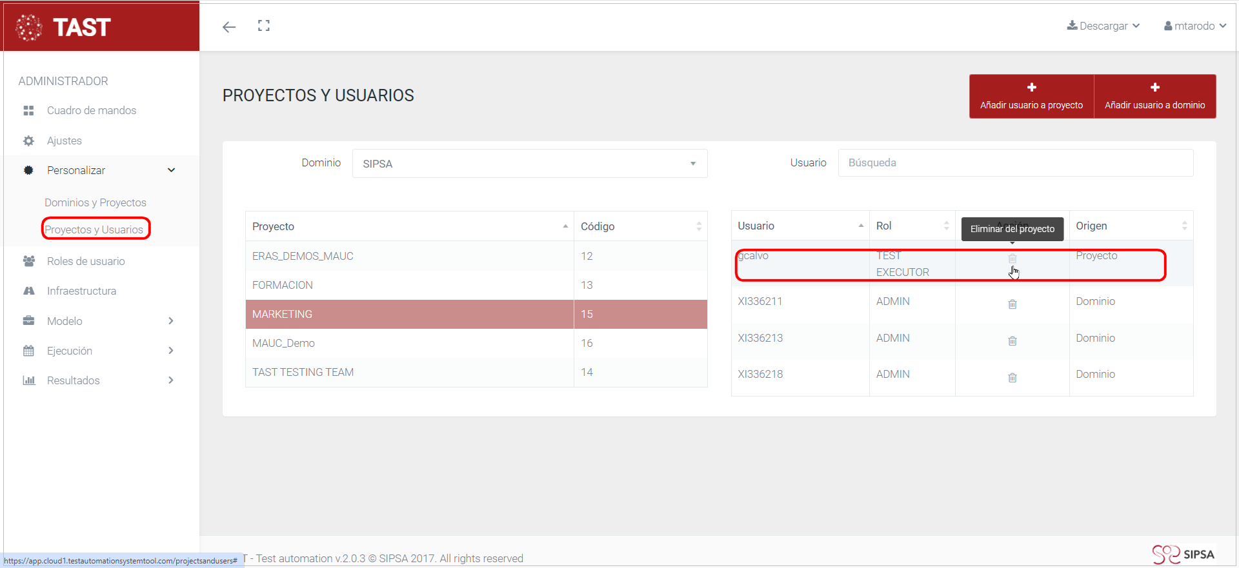The height and width of the screenshot is (568, 1239).
Task: Click trash icon for gcalvo row
Action: (1012, 259)
